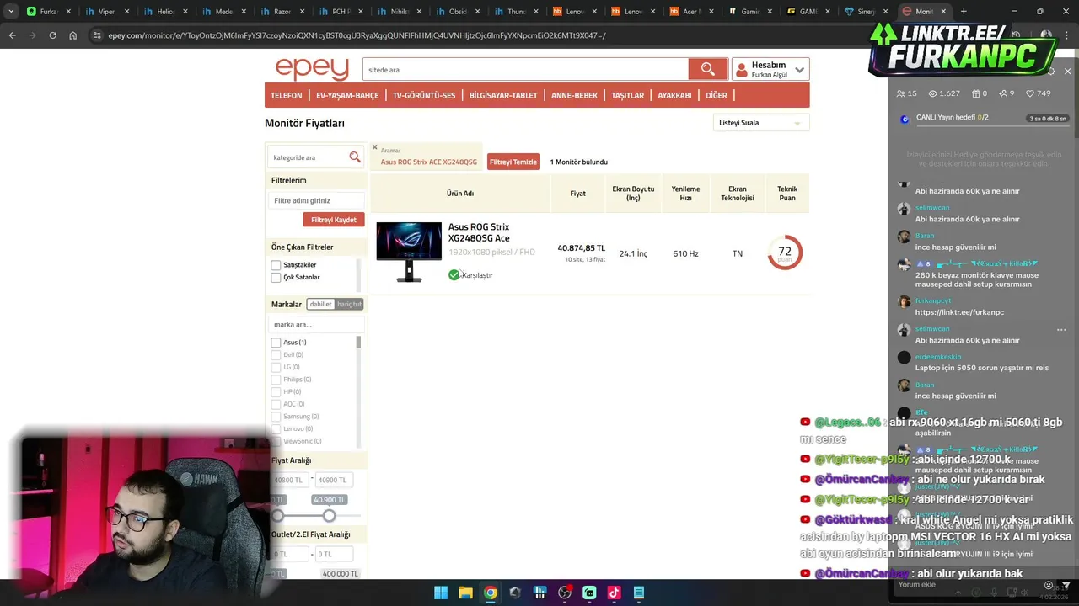Click the brand list scrollbar
Screen dimensions: 1079x606
pyautogui.click(x=358, y=343)
